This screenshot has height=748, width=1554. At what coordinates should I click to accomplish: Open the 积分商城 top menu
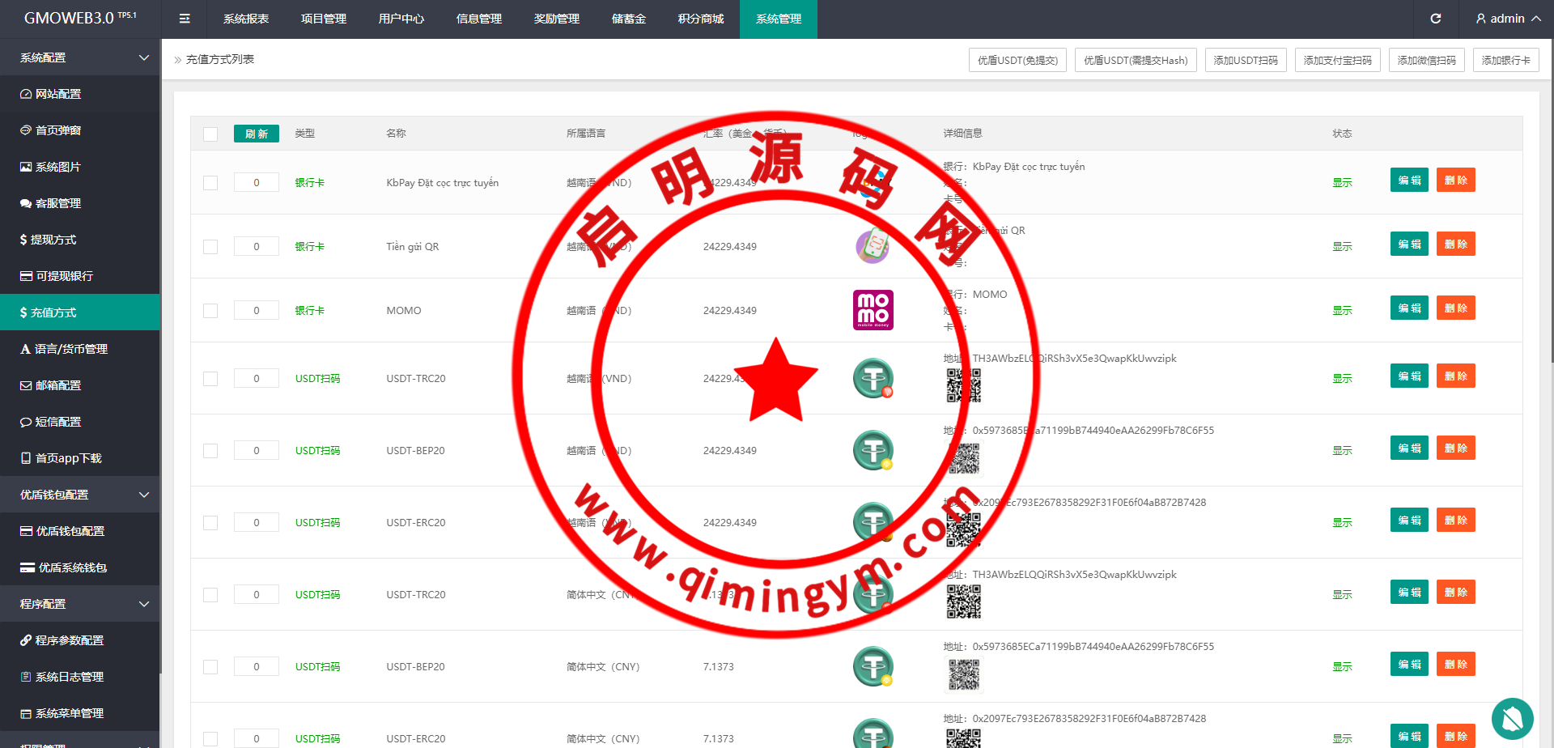(x=701, y=19)
